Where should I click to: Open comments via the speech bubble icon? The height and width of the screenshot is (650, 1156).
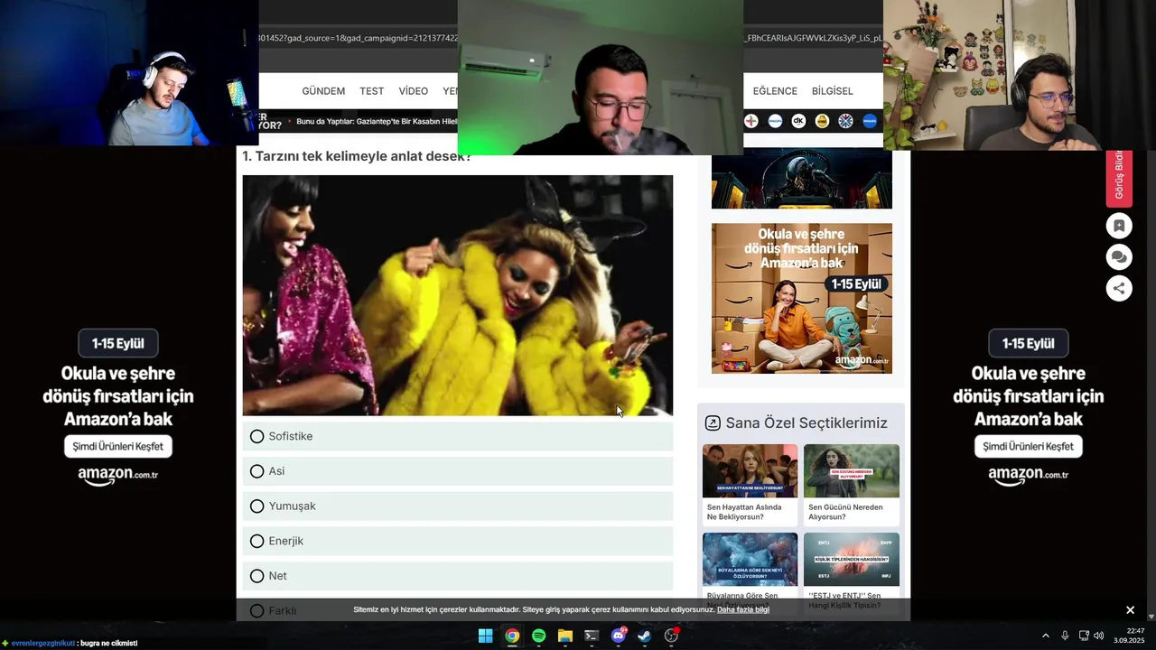point(1119,257)
